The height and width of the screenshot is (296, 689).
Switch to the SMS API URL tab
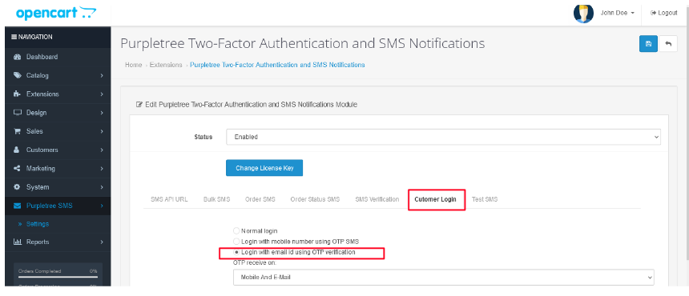[x=169, y=199]
